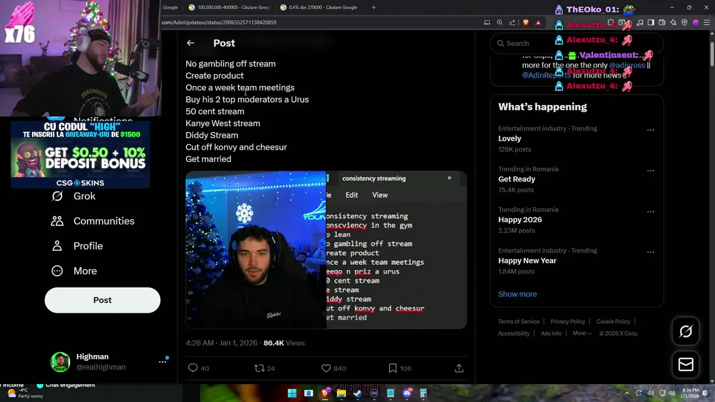Open the floating Grok button
Image resolution: width=715 pixels, height=402 pixels.
[685, 332]
